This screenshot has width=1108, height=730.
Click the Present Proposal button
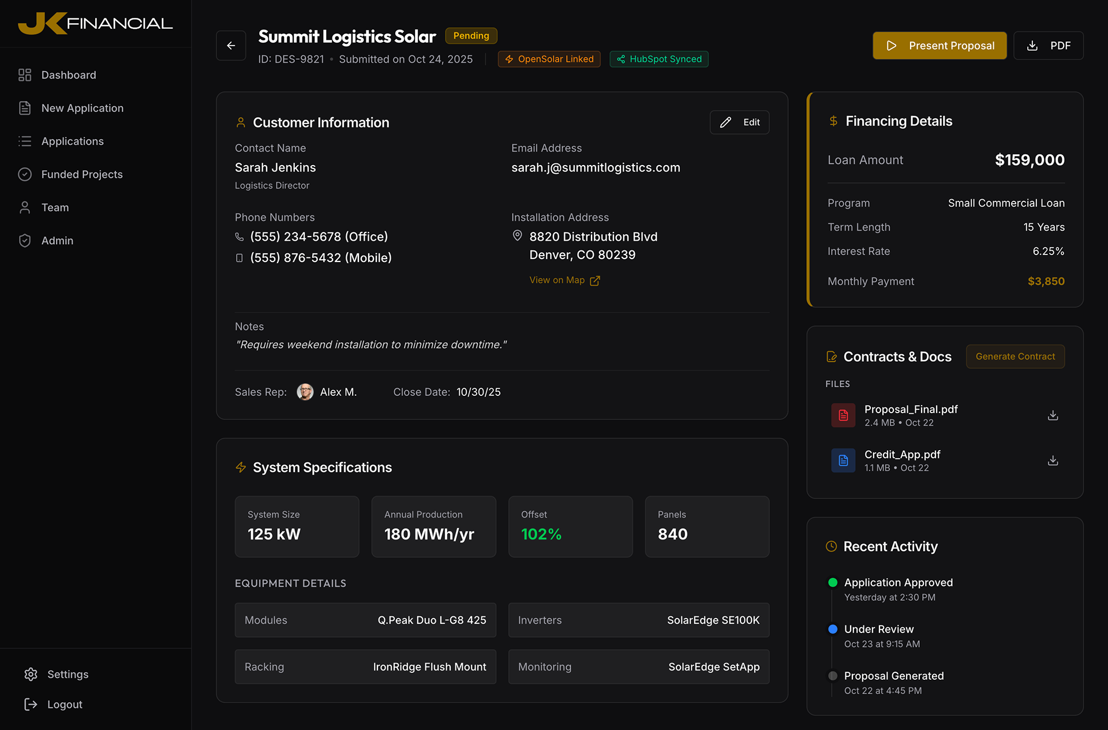[939, 46]
